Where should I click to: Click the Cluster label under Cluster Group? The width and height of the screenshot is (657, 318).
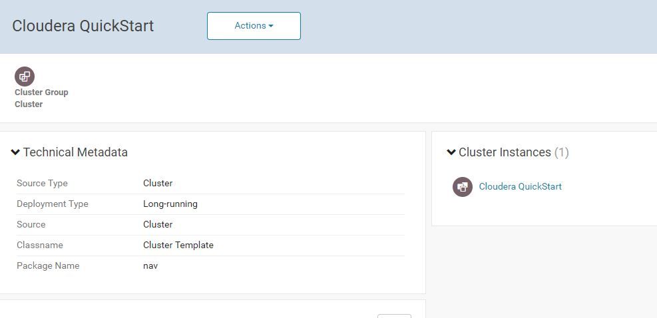pos(29,104)
